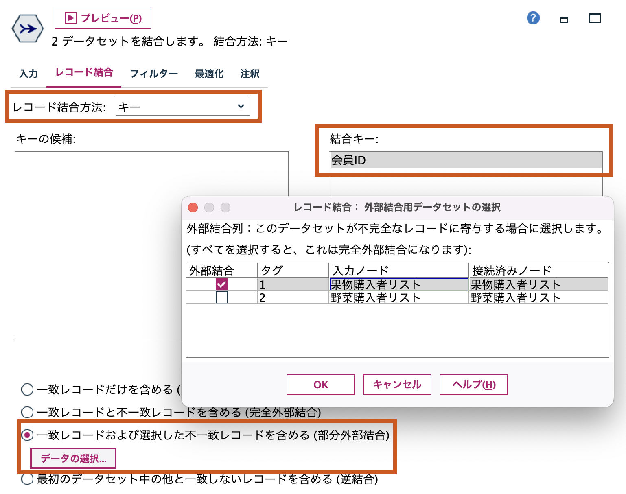Viewport: 626px width, 494px height.
Task: Dismiss the dialog with キャンセル
Action: pyautogui.click(x=397, y=384)
